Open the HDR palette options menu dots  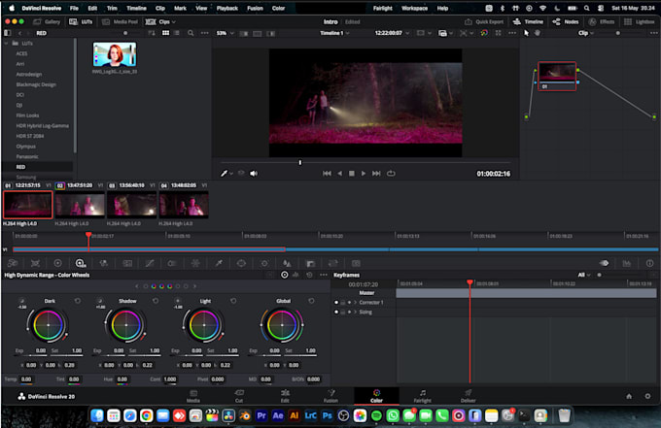(x=324, y=275)
